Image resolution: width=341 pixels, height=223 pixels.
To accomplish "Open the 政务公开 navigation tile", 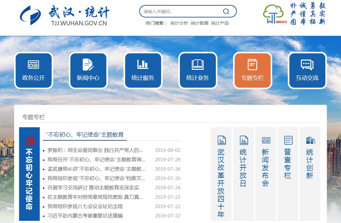I will pos(33,70).
